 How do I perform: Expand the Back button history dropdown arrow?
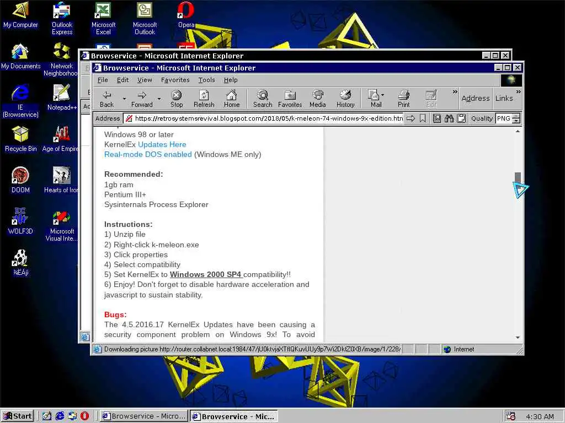(124, 99)
